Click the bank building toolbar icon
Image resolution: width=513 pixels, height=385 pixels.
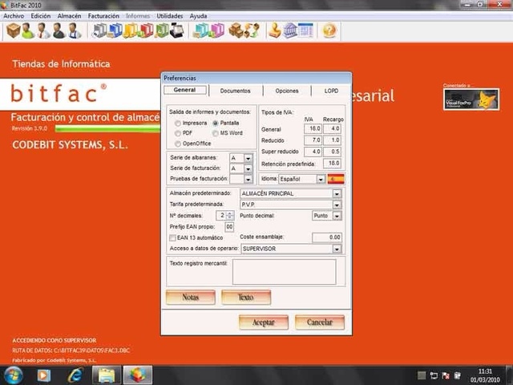[x=290, y=31]
